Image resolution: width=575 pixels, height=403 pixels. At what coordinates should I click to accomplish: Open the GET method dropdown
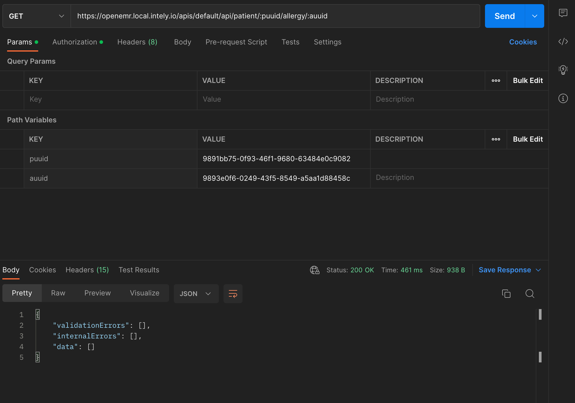[36, 16]
